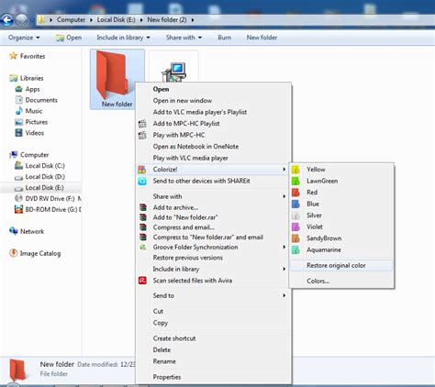The height and width of the screenshot is (387, 435).
Task: Expand the Colorize! submenu arrow
Action: click(284, 170)
